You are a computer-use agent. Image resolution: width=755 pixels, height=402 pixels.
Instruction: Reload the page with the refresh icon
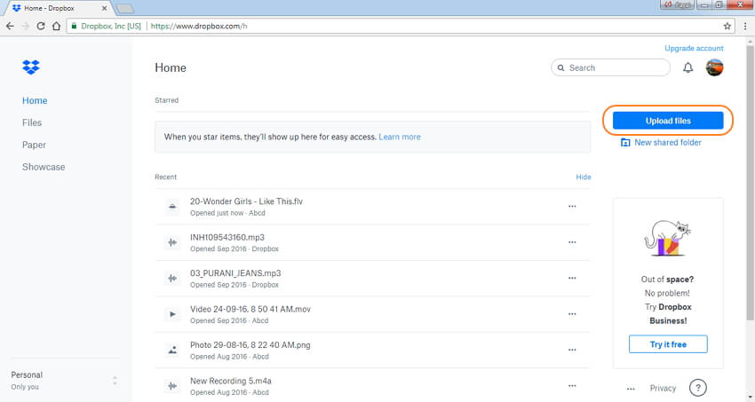coord(41,27)
